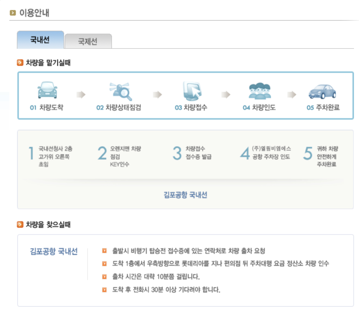Image resolution: width=359 pixels, height=318 pixels.
Task: Switch to the 국제선 tab
Action: (87, 41)
